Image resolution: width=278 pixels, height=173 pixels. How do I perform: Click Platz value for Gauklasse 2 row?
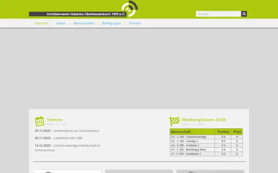pos(237,154)
